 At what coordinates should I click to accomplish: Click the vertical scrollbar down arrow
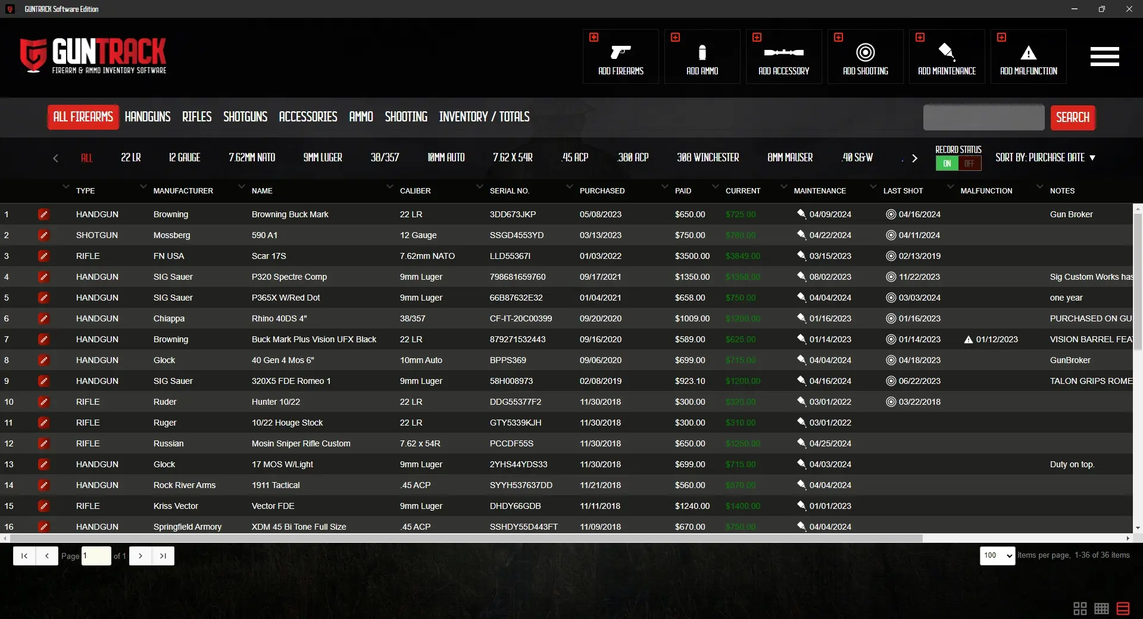coord(1138,528)
